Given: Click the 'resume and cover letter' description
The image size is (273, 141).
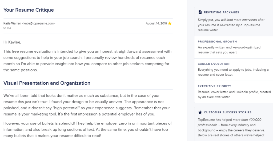Looking at the screenshot, I should click(233, 72).
